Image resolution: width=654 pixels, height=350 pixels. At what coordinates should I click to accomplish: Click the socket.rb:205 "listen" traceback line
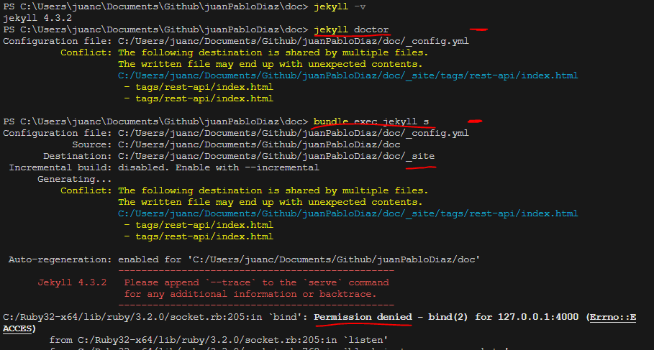218,340
